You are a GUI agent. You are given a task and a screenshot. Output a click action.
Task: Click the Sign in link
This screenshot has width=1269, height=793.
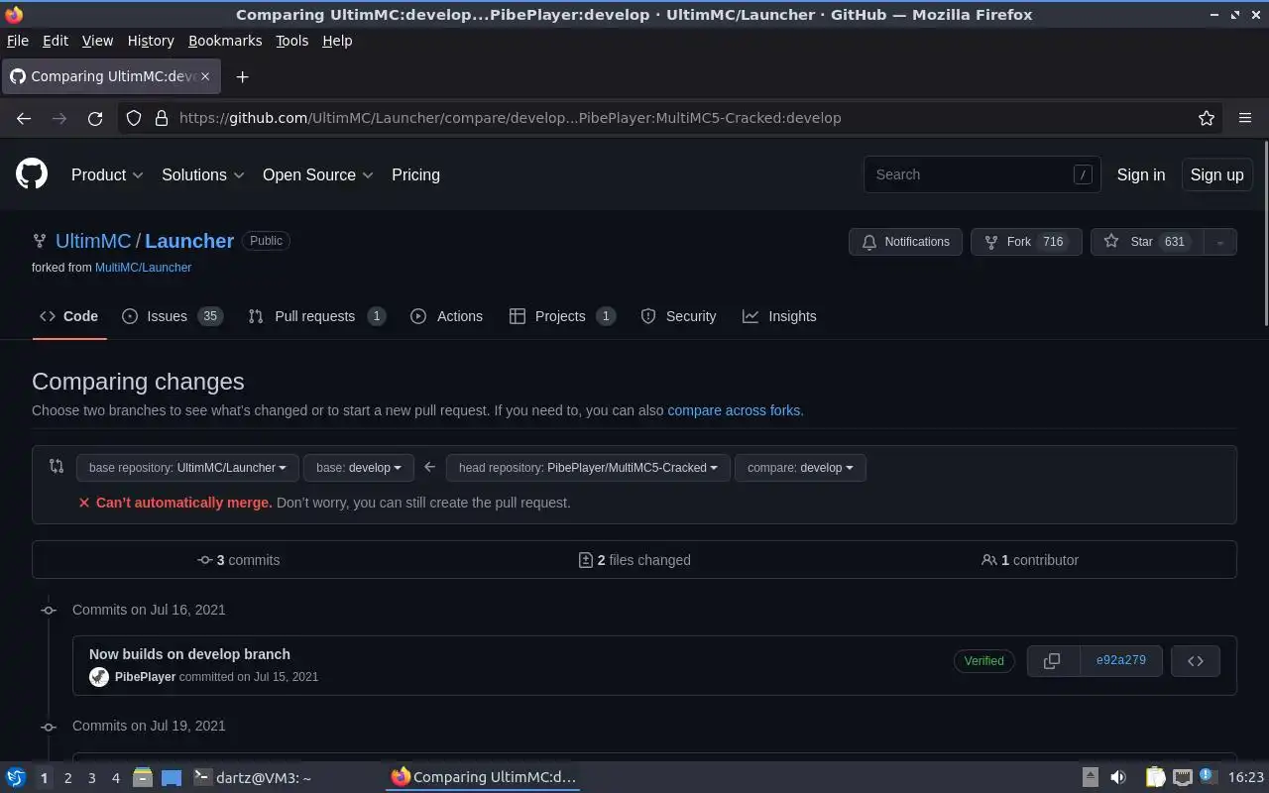point(1141,174)
